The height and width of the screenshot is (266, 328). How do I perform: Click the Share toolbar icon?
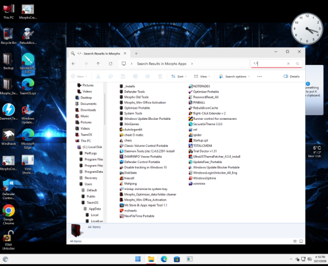148,77
